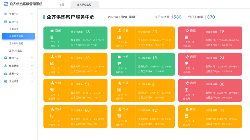Click the 监控中心 monitor icon

pyautogui.click(x=6, y=22)
